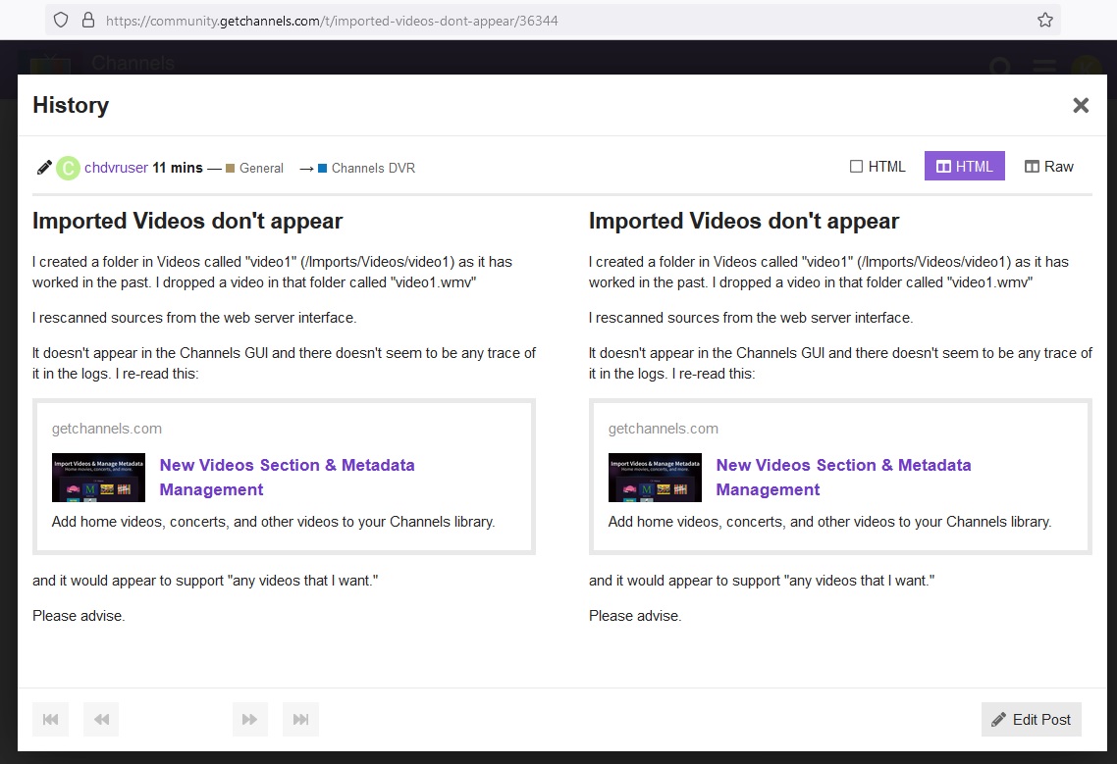Click right preview thumbnail image

coord(655,478)
